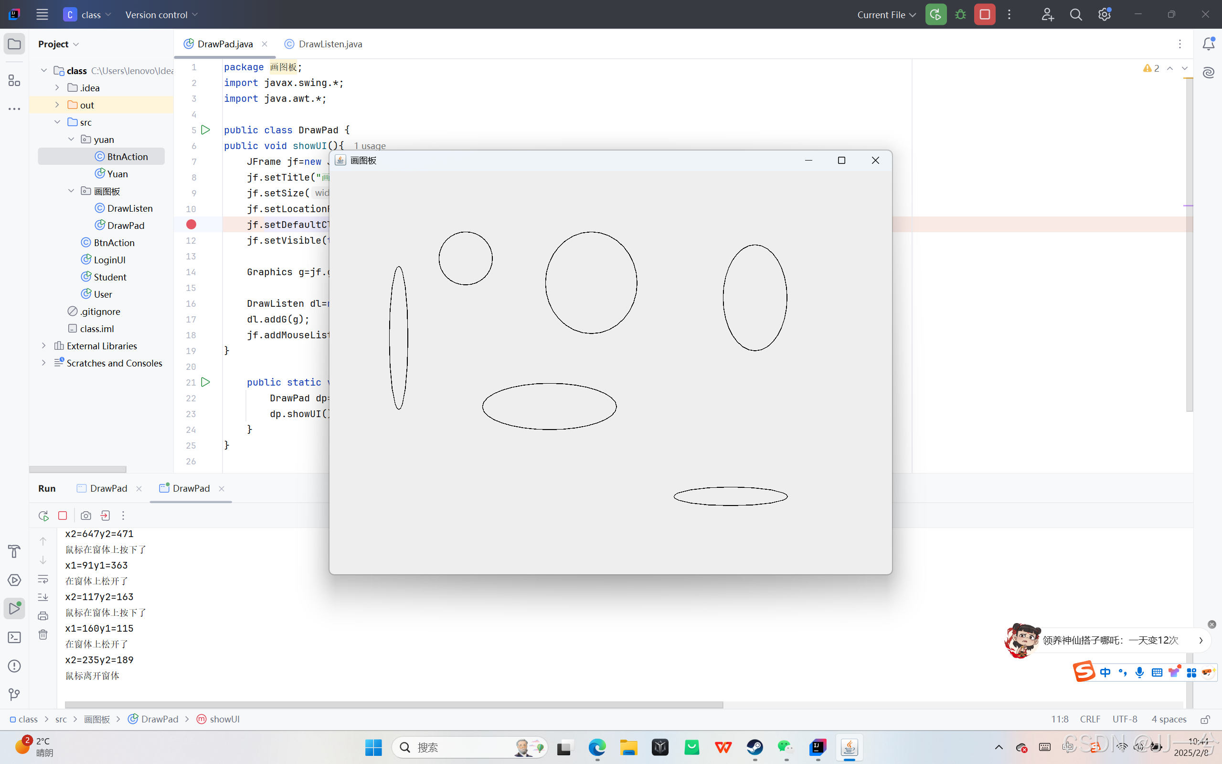Jump to next highlighted warning arrow
The height and width of the screenshot is (764, 1222).
[1185, 68]
